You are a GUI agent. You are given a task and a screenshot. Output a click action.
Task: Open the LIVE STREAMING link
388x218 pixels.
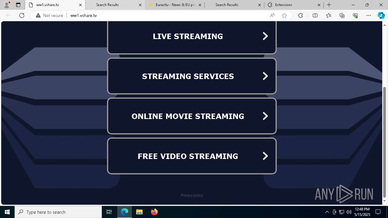click(x=192, y=37)
